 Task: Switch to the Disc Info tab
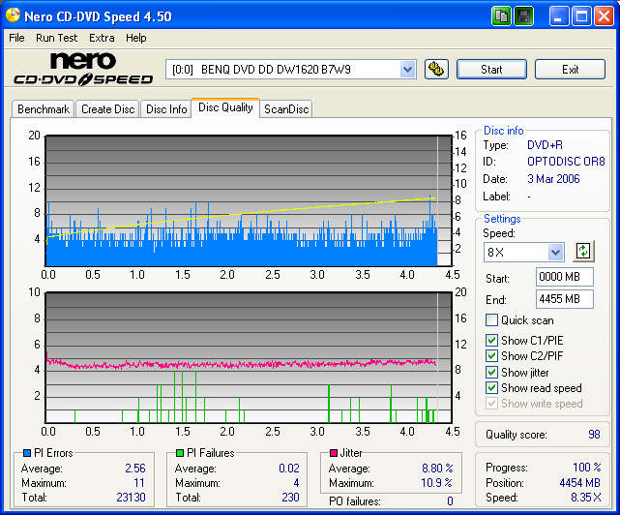coord(166,108)
